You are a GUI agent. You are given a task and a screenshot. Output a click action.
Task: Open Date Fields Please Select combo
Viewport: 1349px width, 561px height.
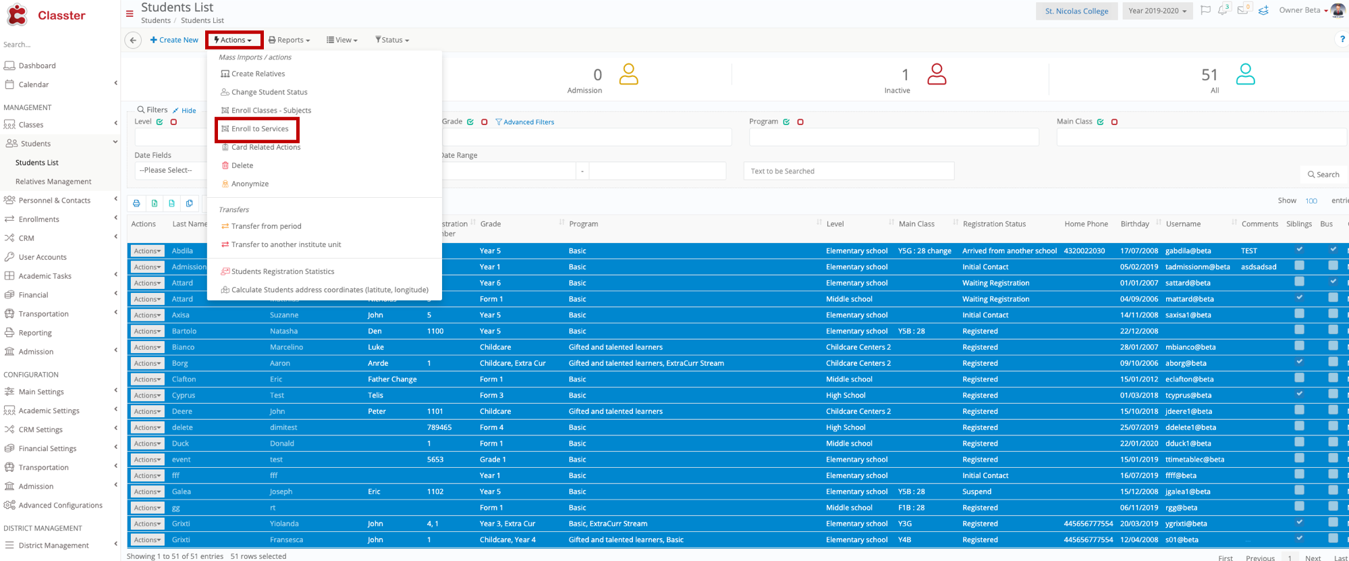point(170,170)
